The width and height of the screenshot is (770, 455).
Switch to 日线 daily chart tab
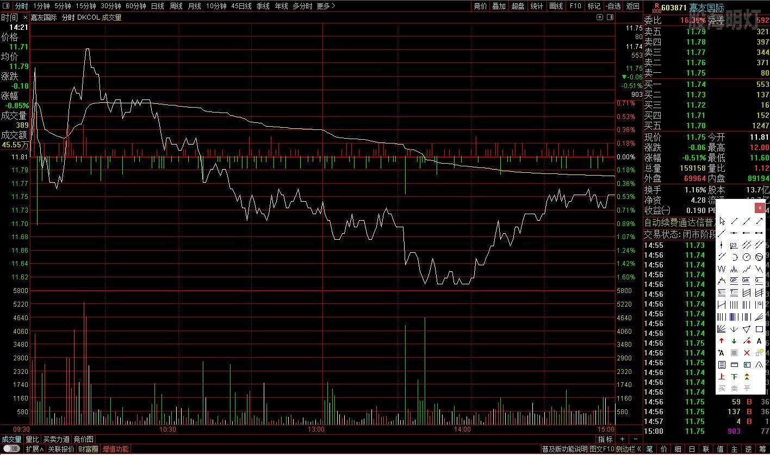(x=157, y=6)
